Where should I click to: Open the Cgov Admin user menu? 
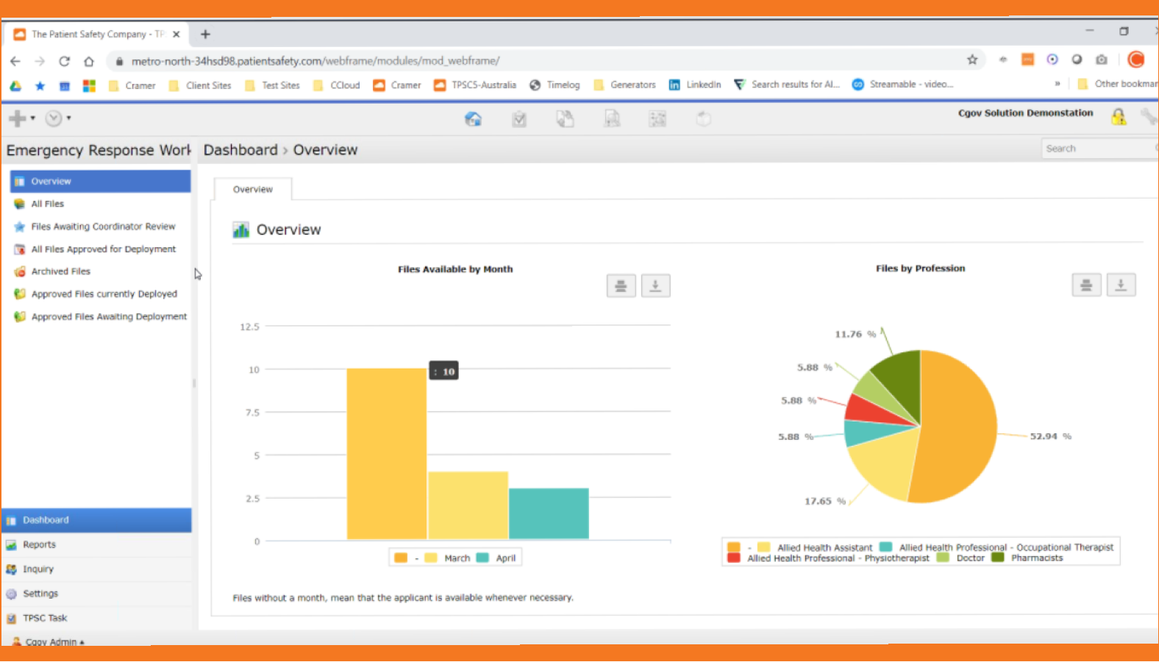click(49, 641)
